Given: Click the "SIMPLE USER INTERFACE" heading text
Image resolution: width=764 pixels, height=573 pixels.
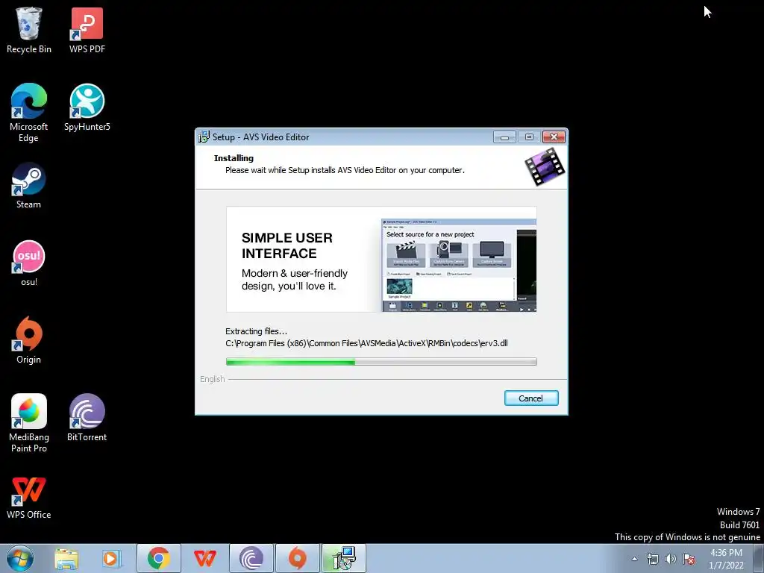Looking at the screenshot, I should 287,245.
